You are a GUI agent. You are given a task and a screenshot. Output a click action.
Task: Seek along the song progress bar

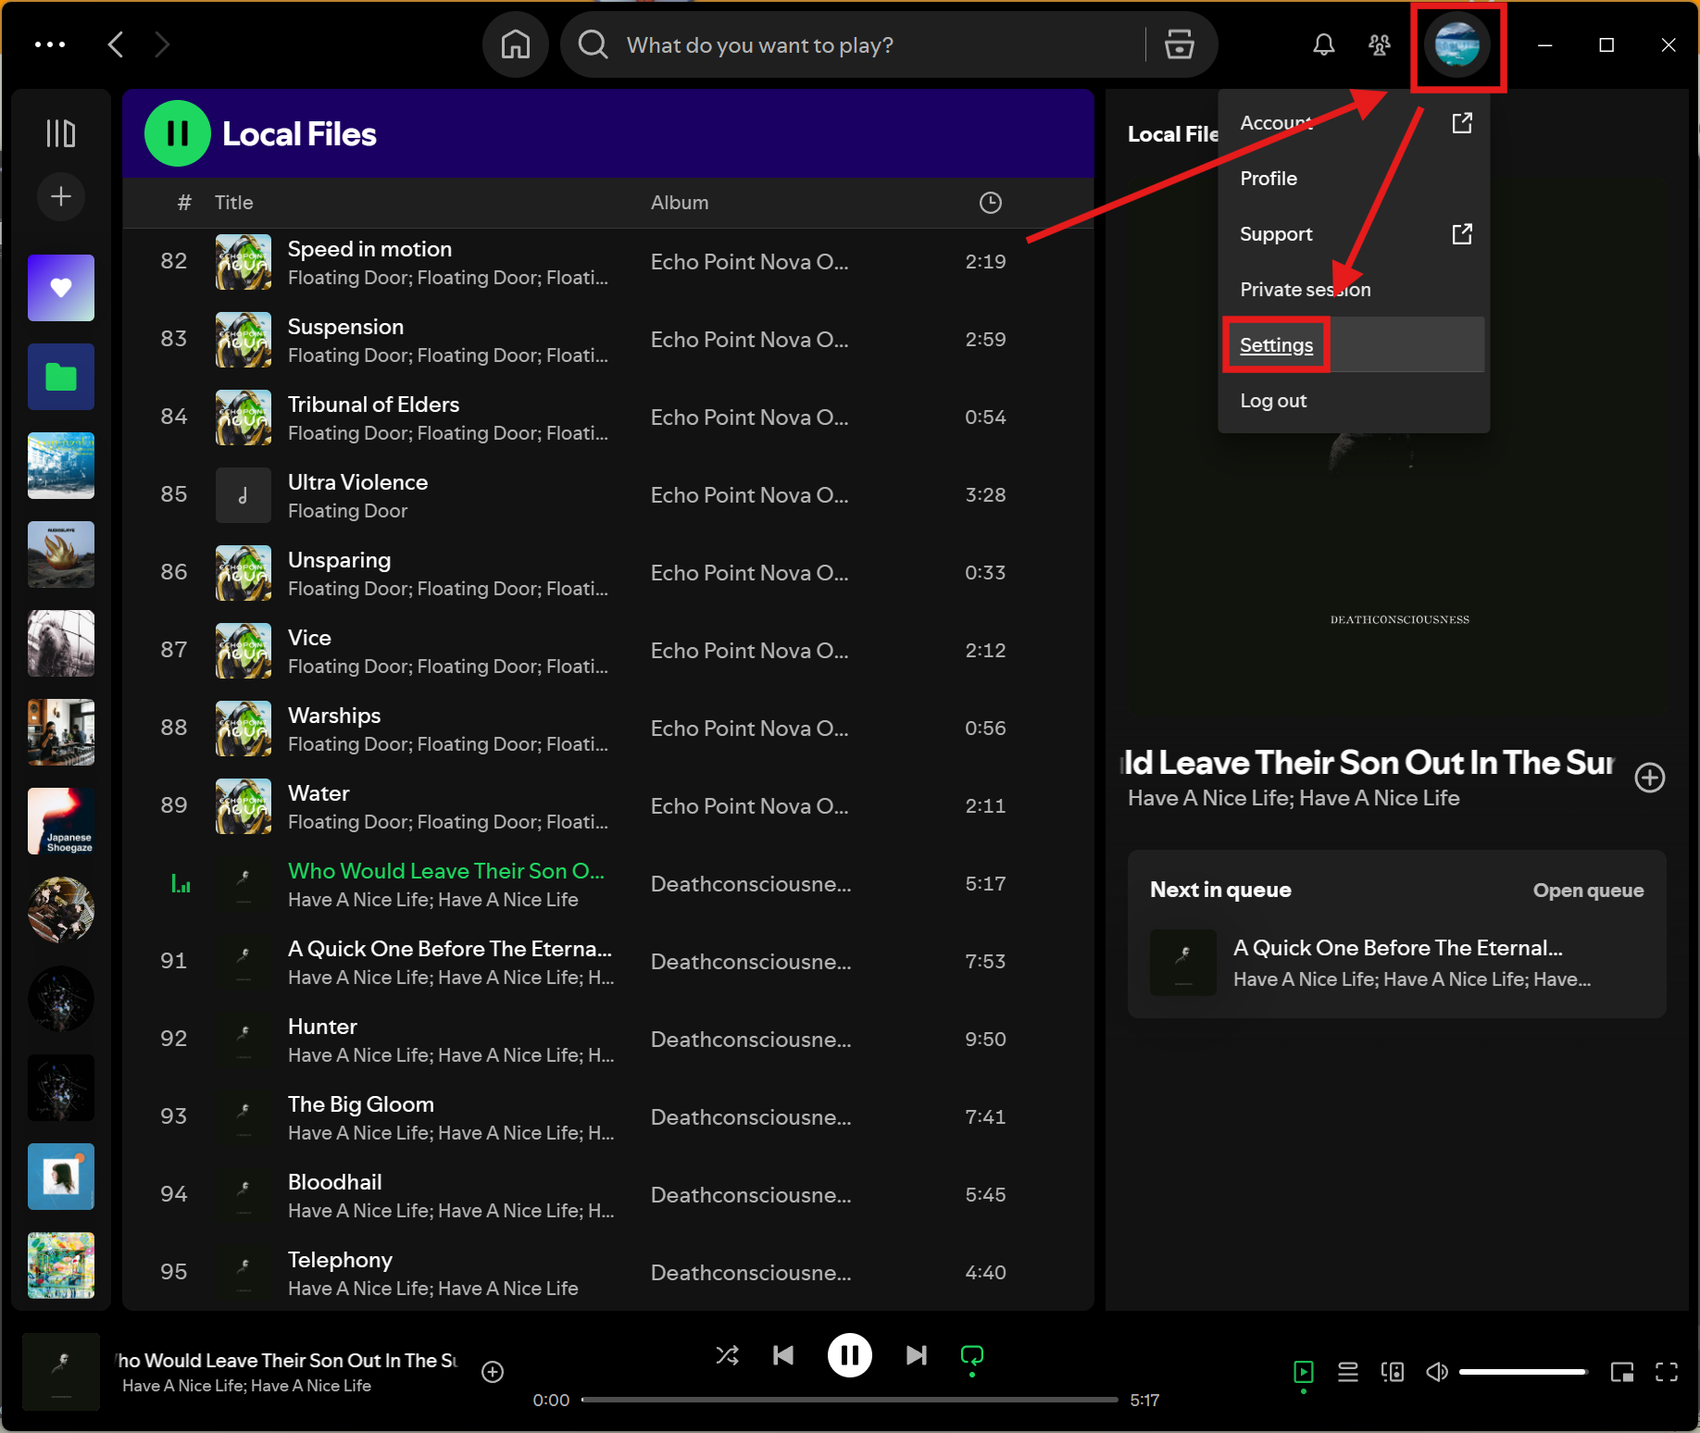(849, 1400)
